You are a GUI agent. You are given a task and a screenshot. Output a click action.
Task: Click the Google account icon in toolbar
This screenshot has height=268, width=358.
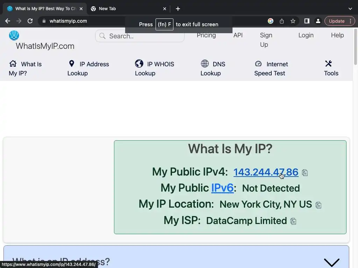coord(271,21)
